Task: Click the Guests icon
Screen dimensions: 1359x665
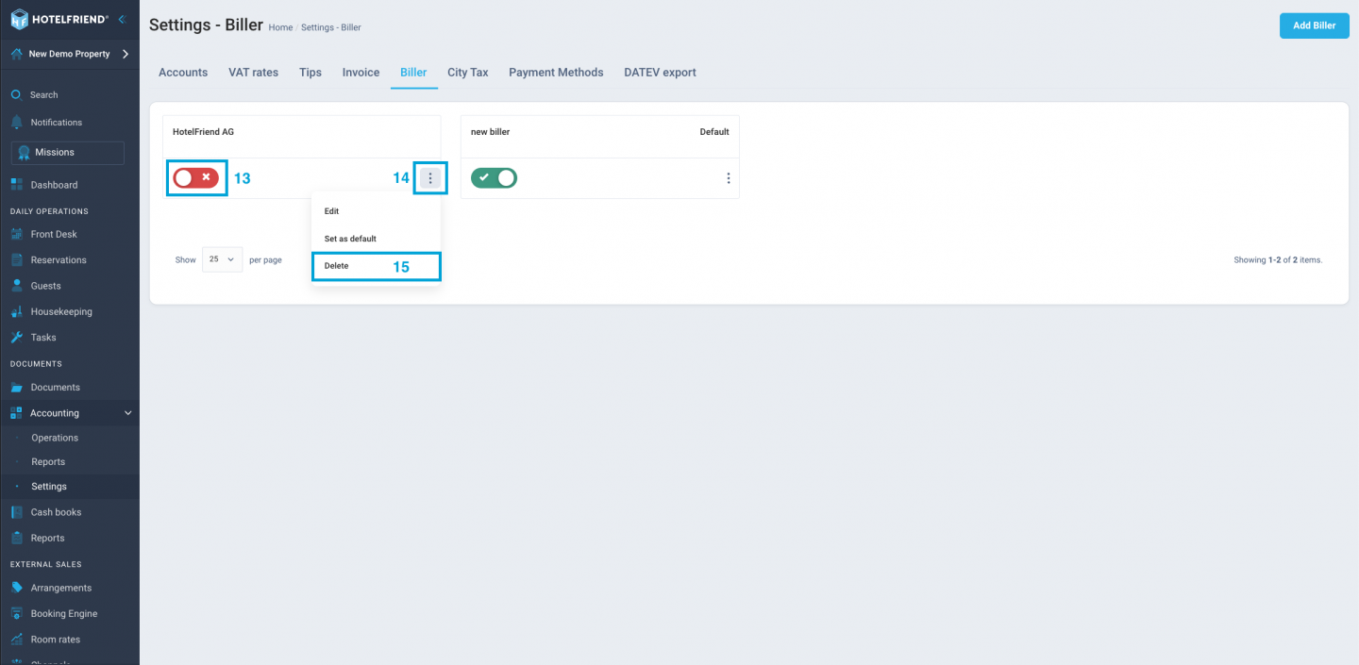Action: [19, 285]
